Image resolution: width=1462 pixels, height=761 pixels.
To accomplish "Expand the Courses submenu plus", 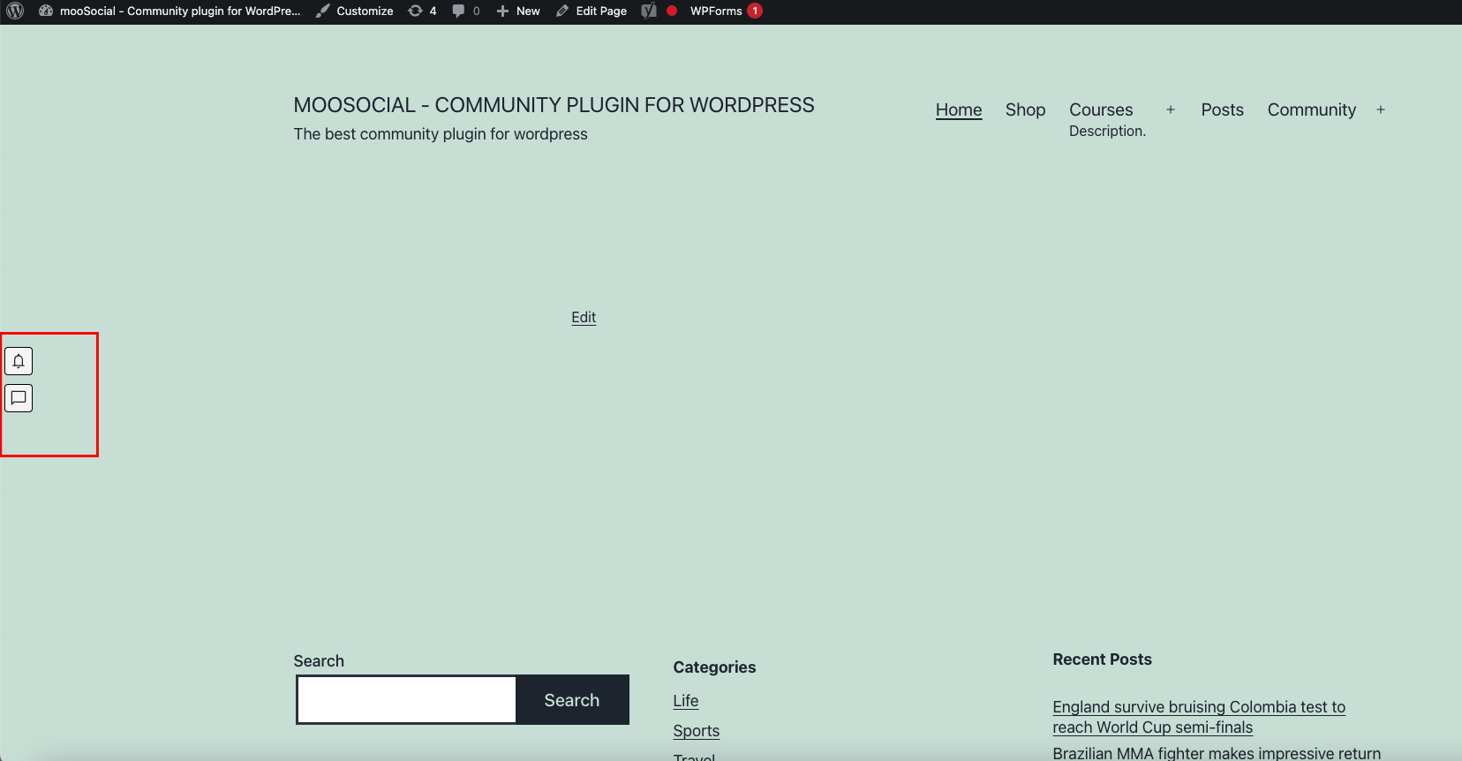I will pyautogui.click(x=1171, y=109).
